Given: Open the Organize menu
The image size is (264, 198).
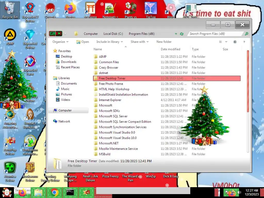Looking at the screenshot, I should point(60,42).
